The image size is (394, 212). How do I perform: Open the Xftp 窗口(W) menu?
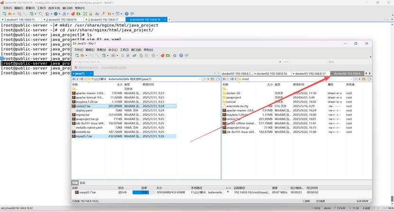click(136, 50)
